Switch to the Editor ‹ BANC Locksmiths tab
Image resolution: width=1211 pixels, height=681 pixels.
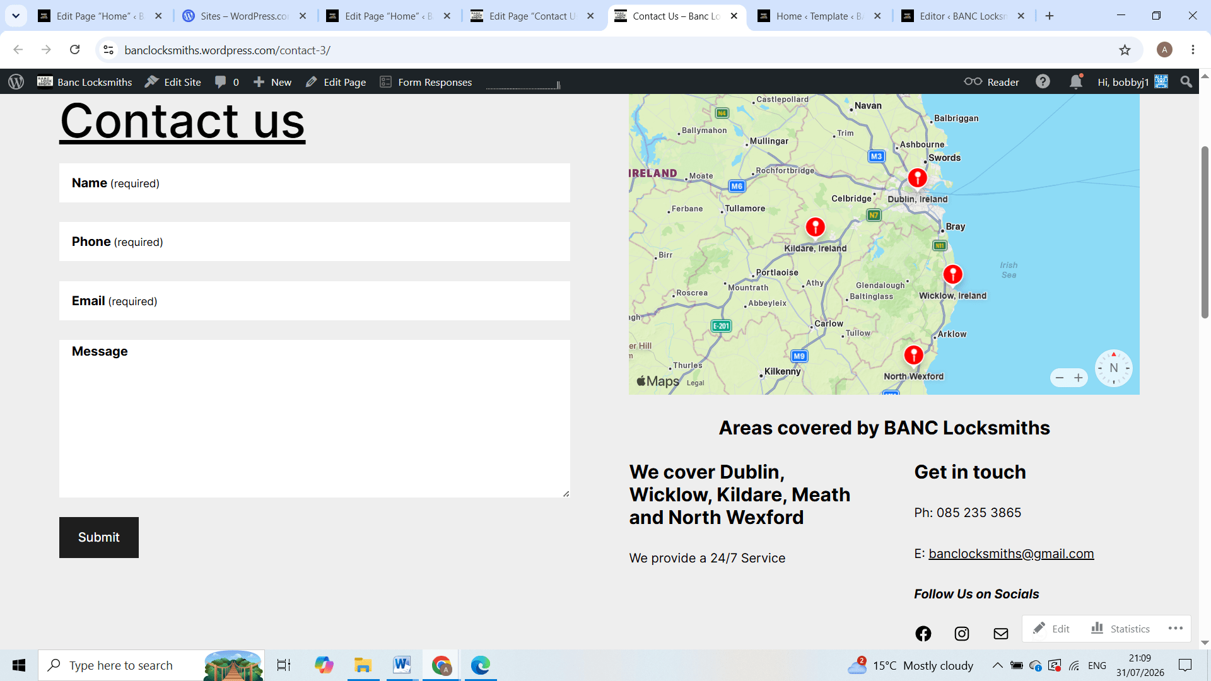(x=963, y=16)
